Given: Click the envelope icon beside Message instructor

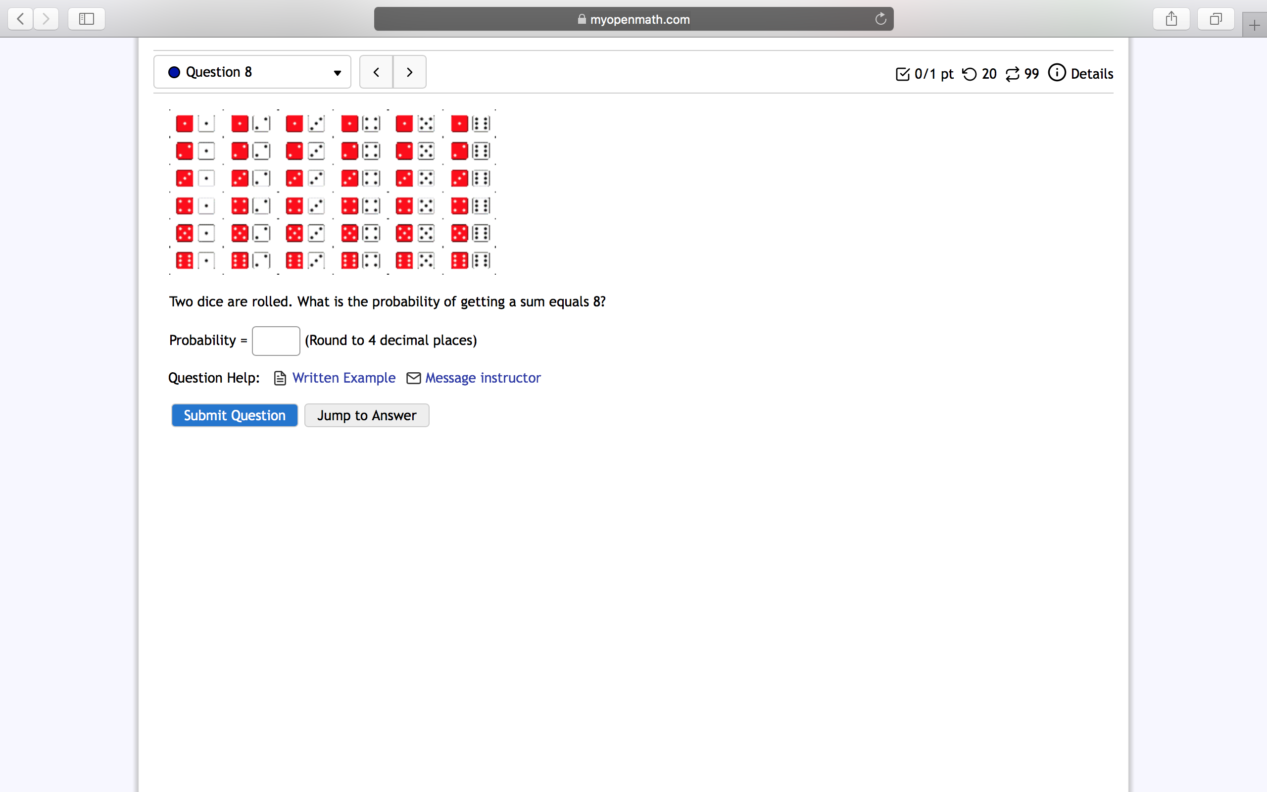Looking at the screenshot, I should [x=414, y=378].
